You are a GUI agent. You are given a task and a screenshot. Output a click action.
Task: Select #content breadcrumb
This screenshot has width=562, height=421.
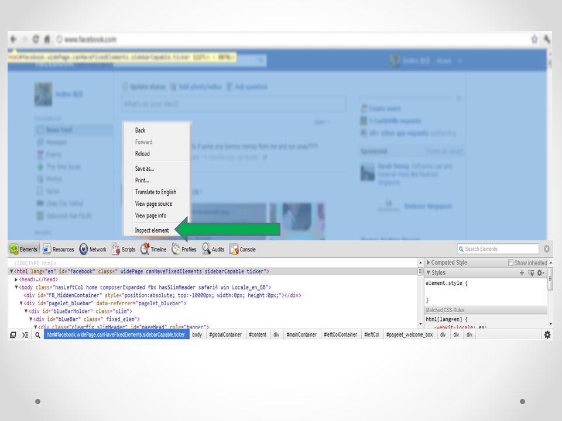(x=258, y=334)
